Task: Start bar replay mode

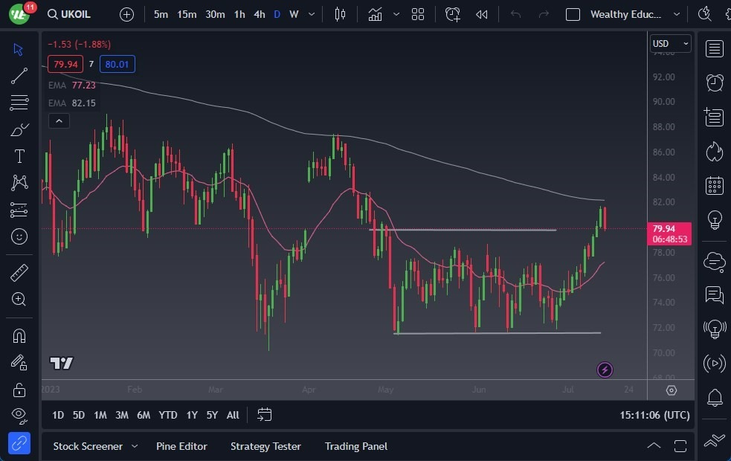Action: [482, 14]
